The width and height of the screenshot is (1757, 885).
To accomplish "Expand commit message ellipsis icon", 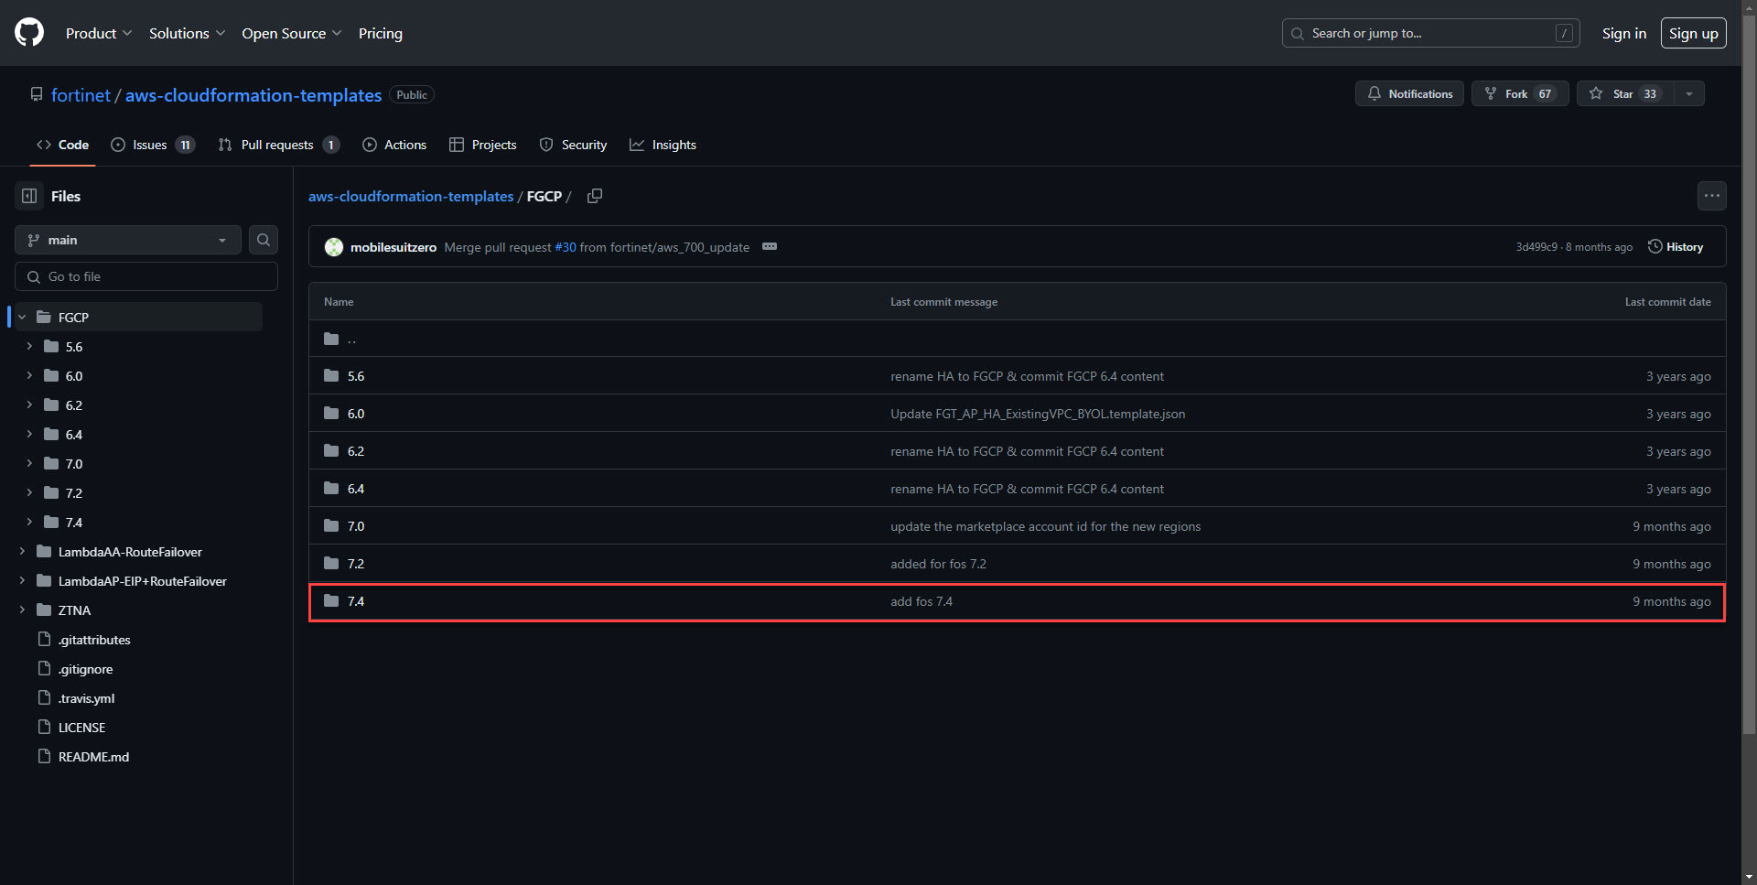I will click(x=770, y=246).
